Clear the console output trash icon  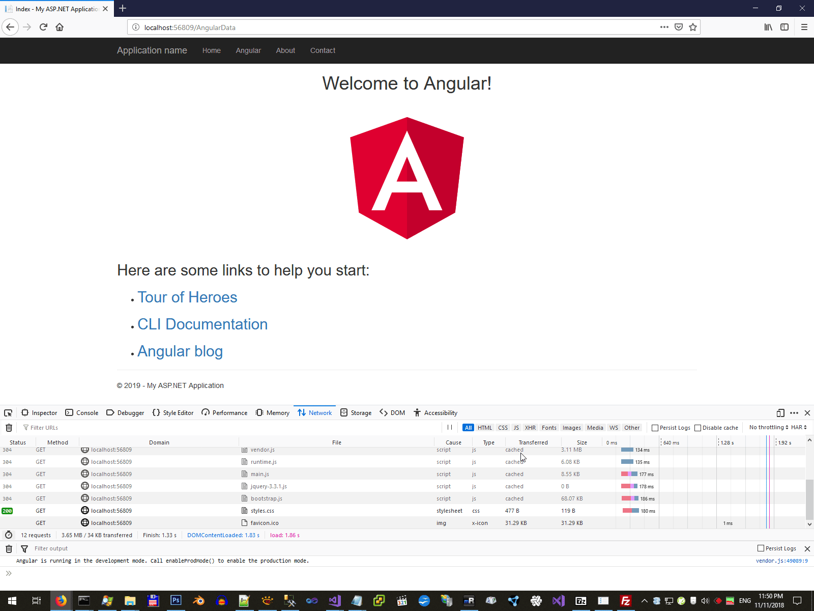click(x=9, y=549)
